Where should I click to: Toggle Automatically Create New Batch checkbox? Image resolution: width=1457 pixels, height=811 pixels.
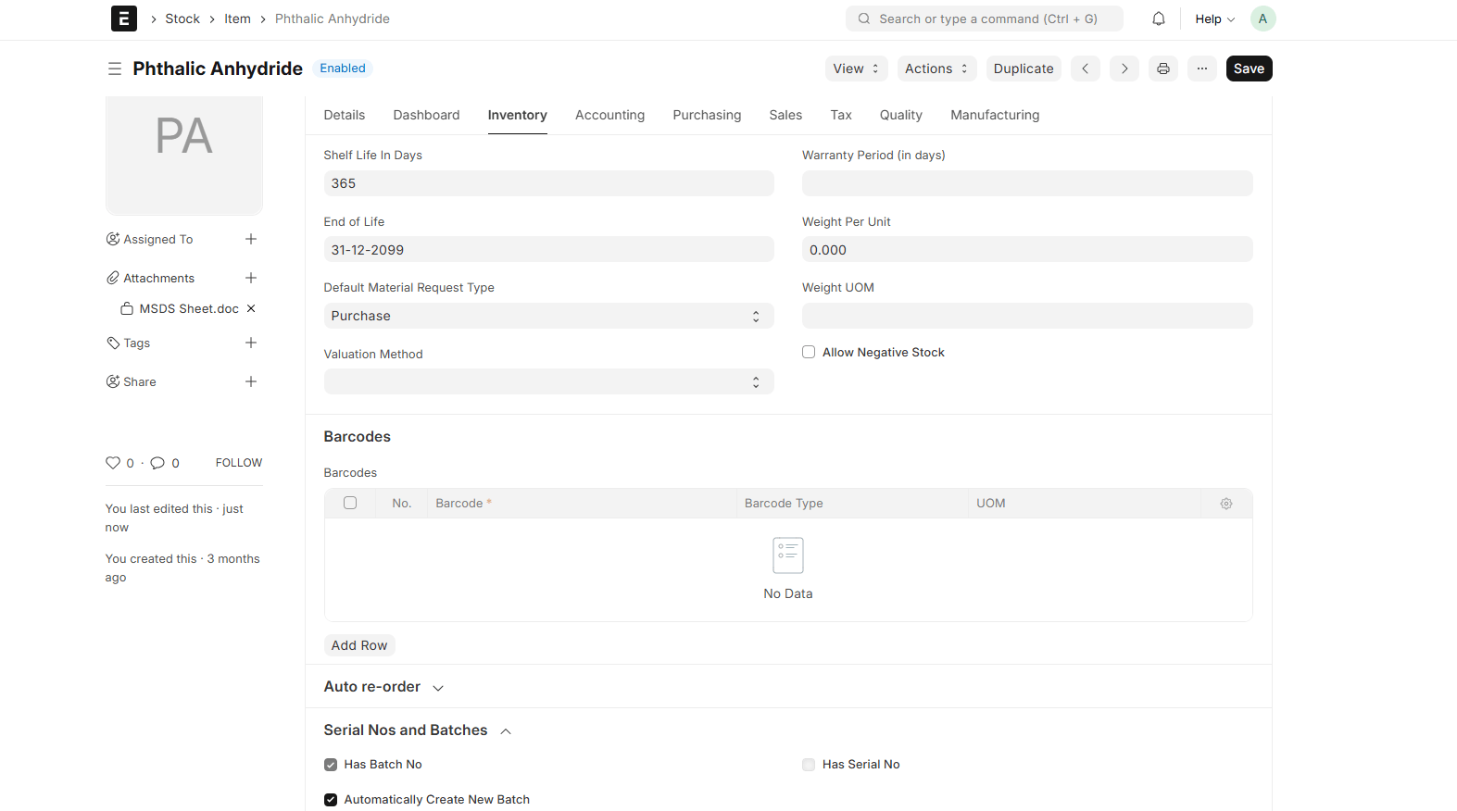coord(331,800)
